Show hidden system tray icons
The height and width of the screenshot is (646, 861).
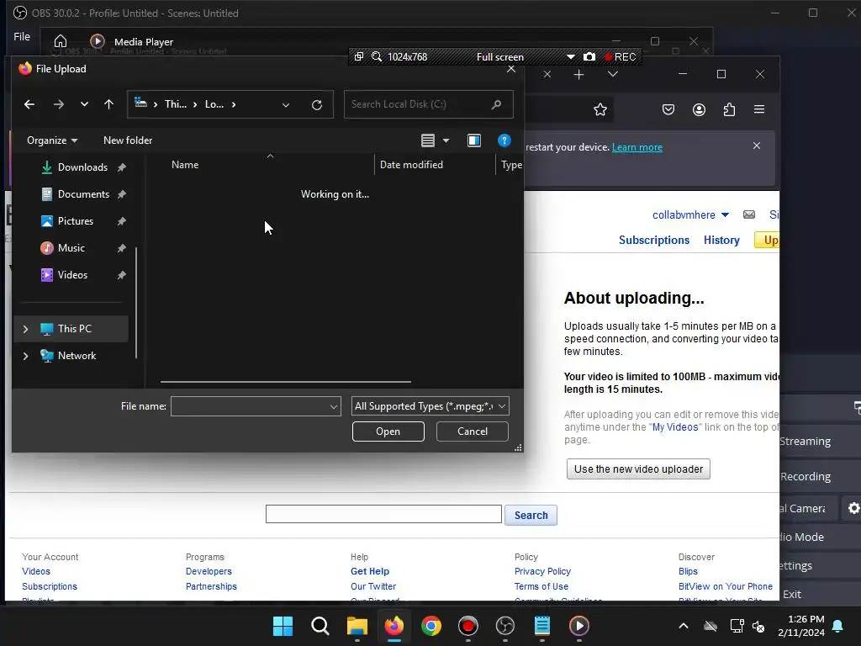684,626
